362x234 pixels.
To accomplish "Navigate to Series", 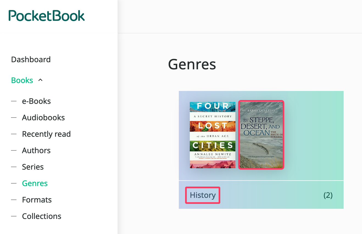I will [x=33, y=167].
